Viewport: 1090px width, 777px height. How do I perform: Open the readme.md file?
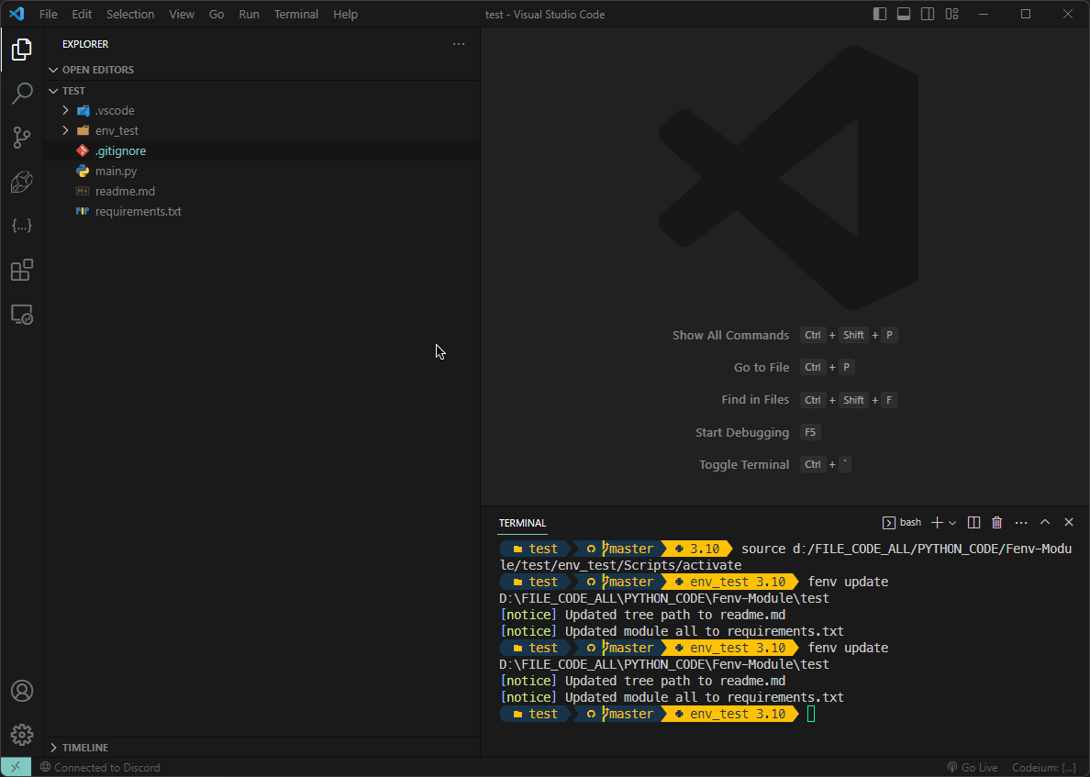(262, 191)
